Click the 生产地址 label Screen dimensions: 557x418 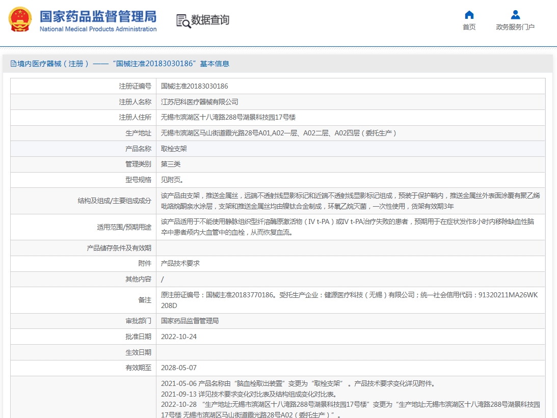138,133
